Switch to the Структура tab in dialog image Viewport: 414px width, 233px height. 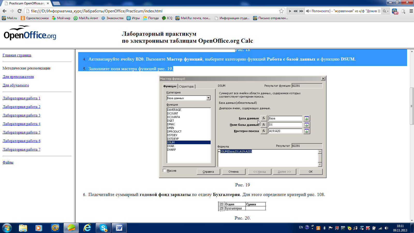click(x=186, y=86)
